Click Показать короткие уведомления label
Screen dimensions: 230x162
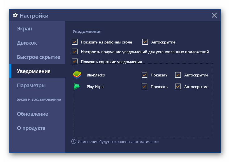tap(111, 62)
